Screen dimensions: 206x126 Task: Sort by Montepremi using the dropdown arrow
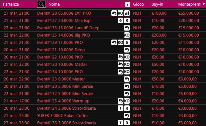click(204, 4)
